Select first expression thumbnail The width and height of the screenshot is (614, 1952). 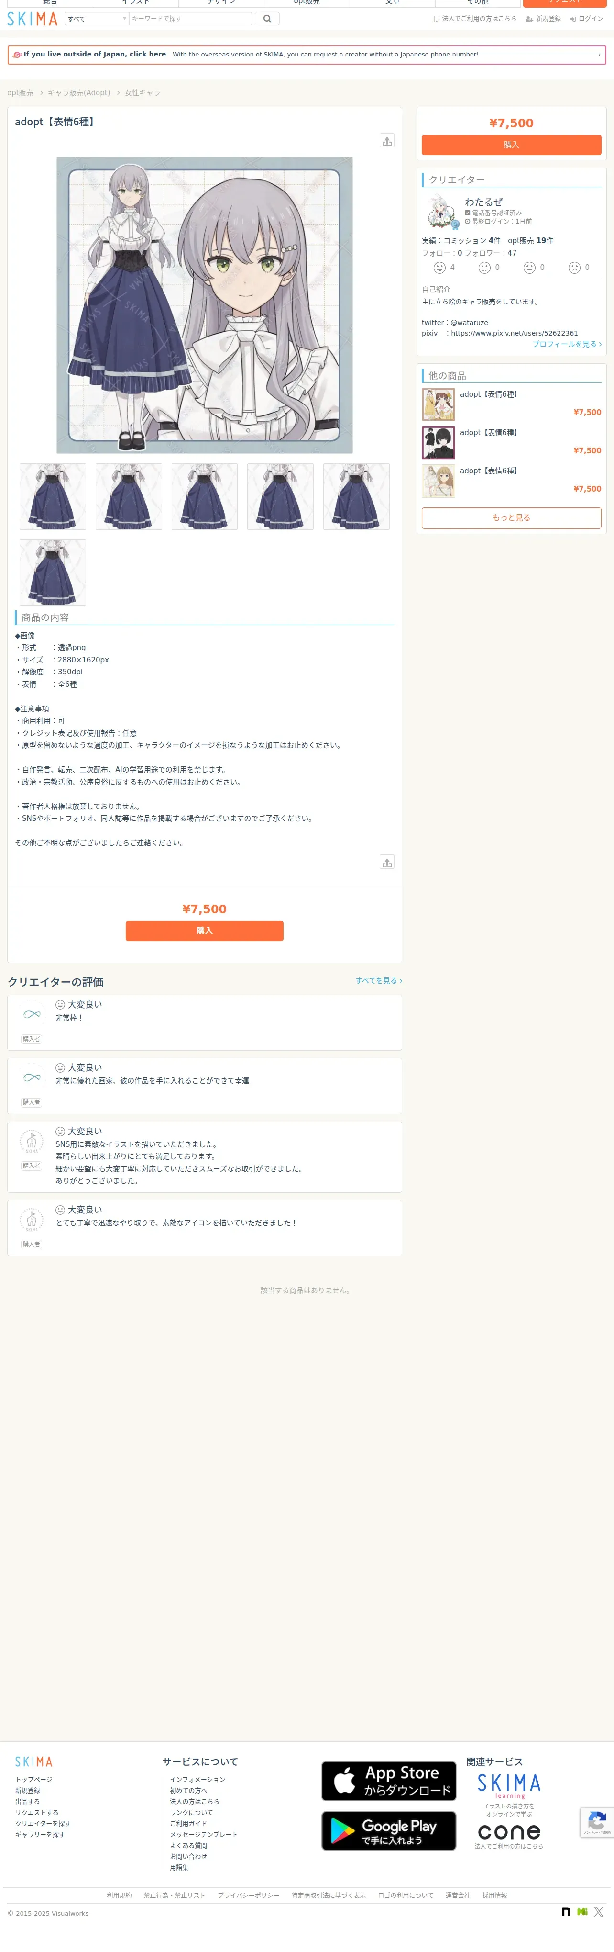[52, 496]
